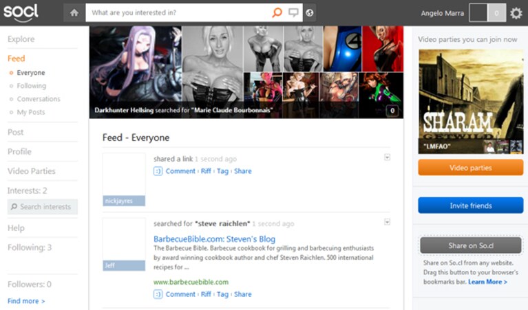This screenshot has height=310, width=528.
Task: Click Comment on steve raichlen post
Action: [180, 294]
